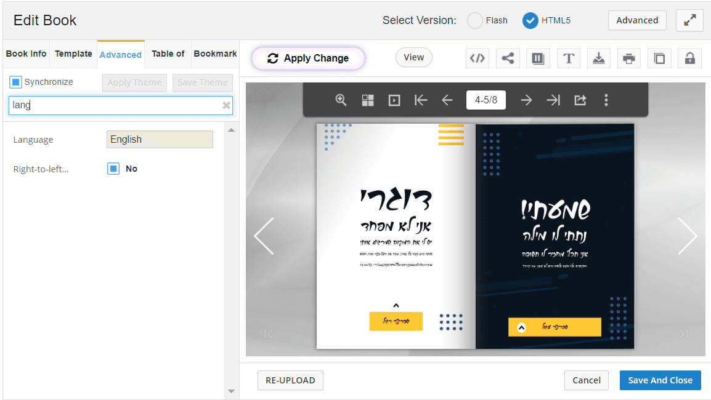The image size is (711, 400).
Task: Select the HTML5 version radio button
Action: tap(530, 20)
